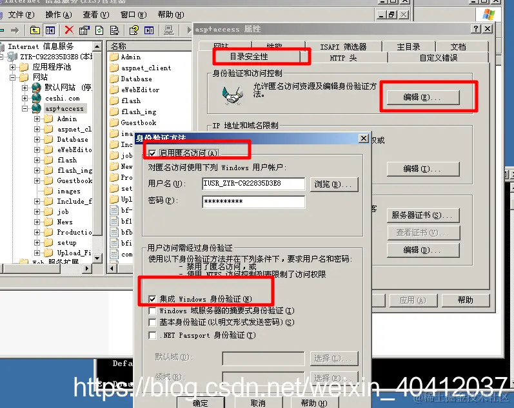Toggle the 启用匿名访问 checkbox
This screenshot has height=408, width=514.
[x=152, y=153]
